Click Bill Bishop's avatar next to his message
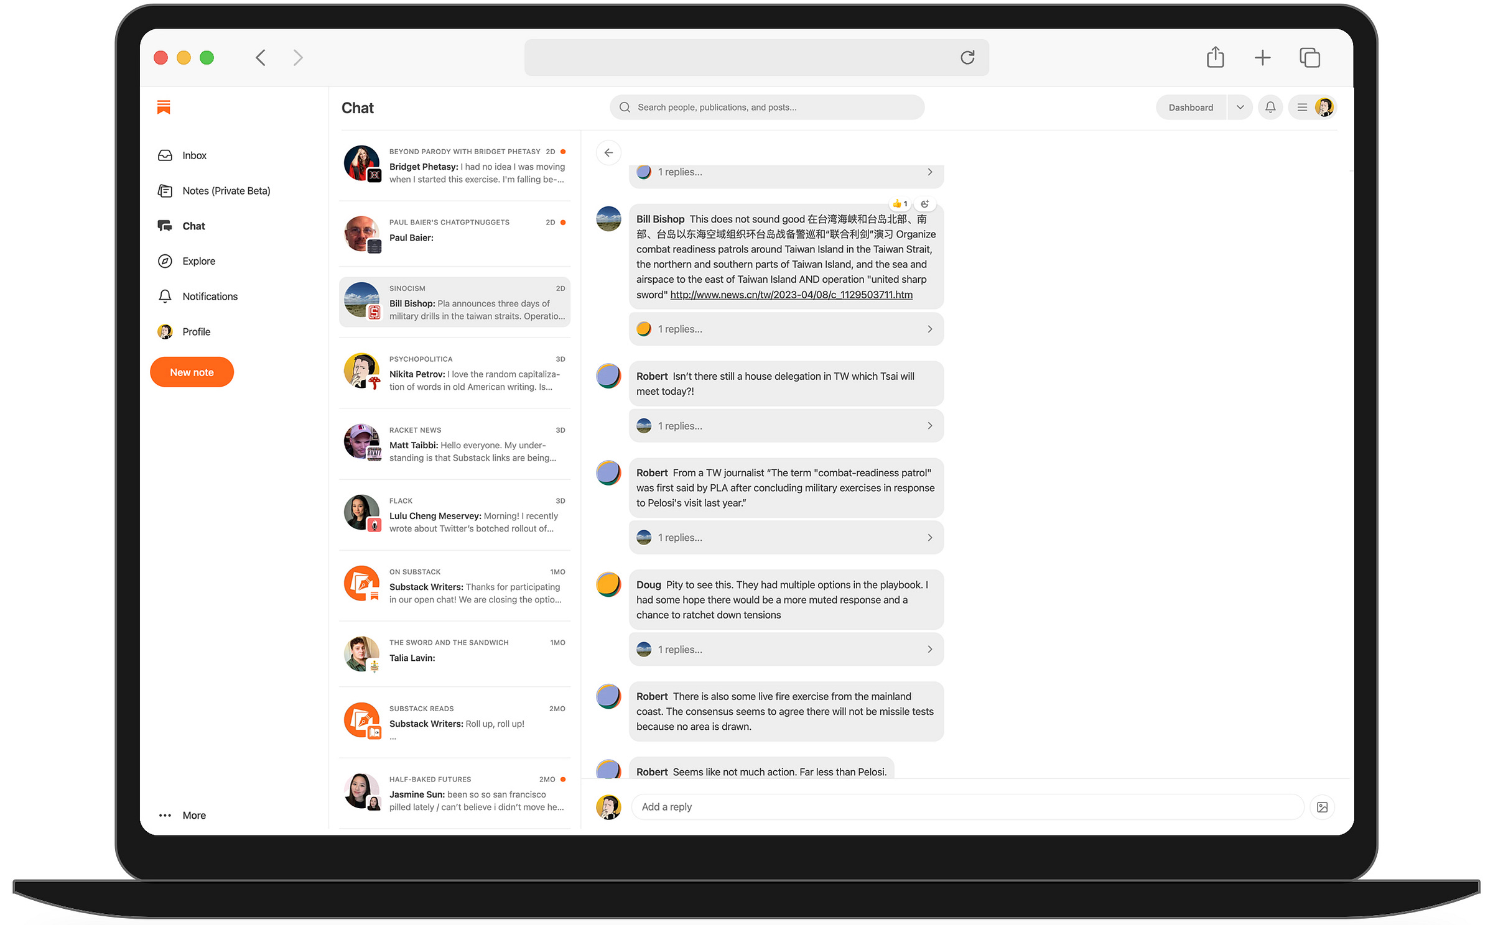The width and height of the screenshot is (1493, 925). (x=608, y=219)
